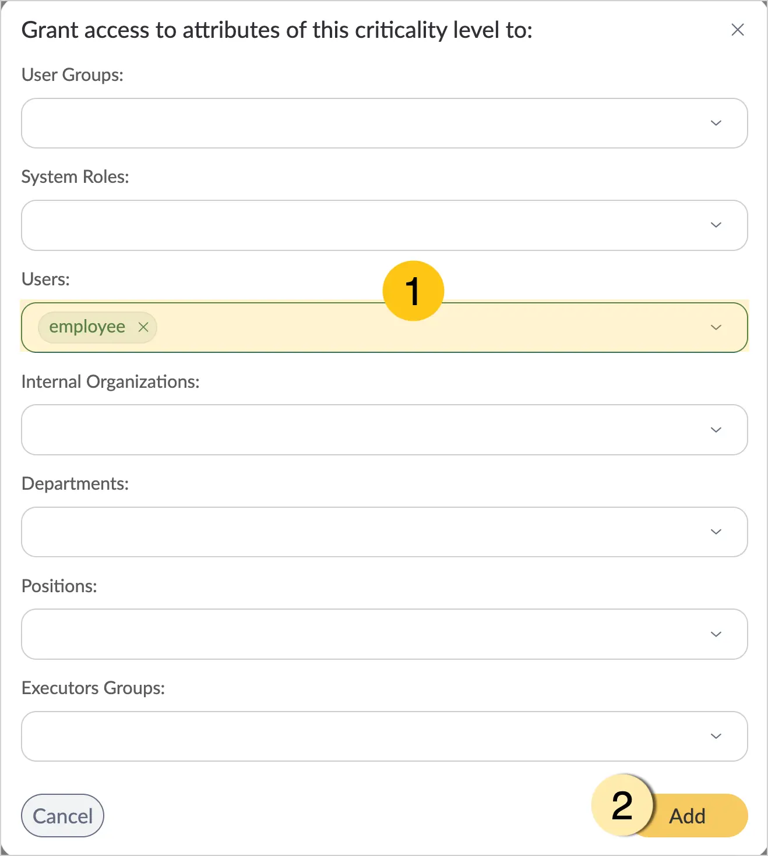
Task: Focus the Internal Organizations selection field
Action: (385, 430)
